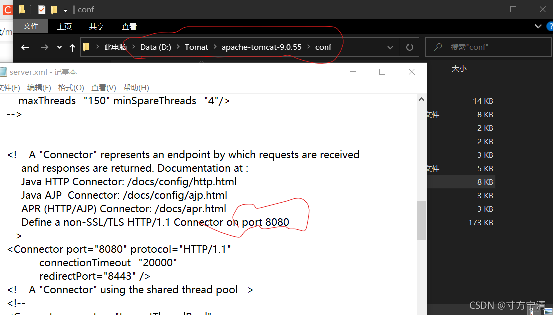Go up one folder level with up arrow

point(72,47)
